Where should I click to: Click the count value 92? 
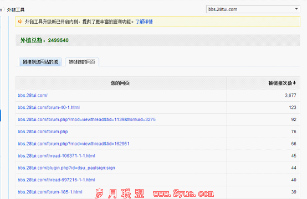point(294,119)
